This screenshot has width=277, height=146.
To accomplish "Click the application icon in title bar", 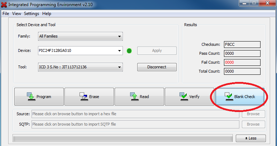I will 4,4.
